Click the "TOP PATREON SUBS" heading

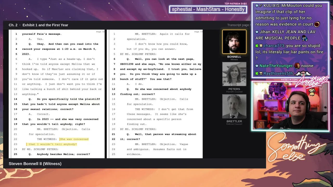[236, 4]
